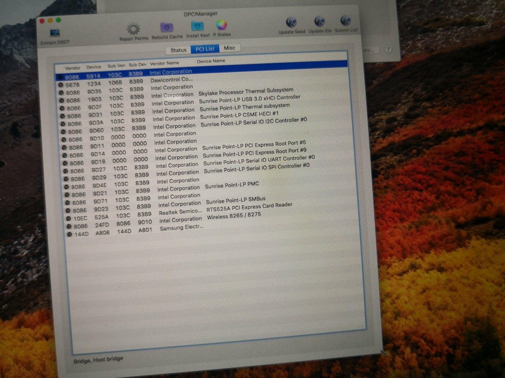Open the Install Kext folder icon
The image size is (505, 378).
pyautogui.click(x=197, y=27)
